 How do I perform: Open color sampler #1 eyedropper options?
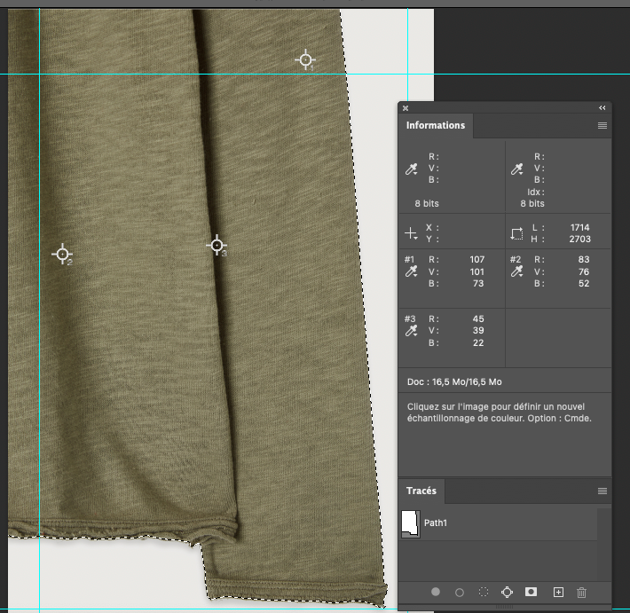pos(412,272)
